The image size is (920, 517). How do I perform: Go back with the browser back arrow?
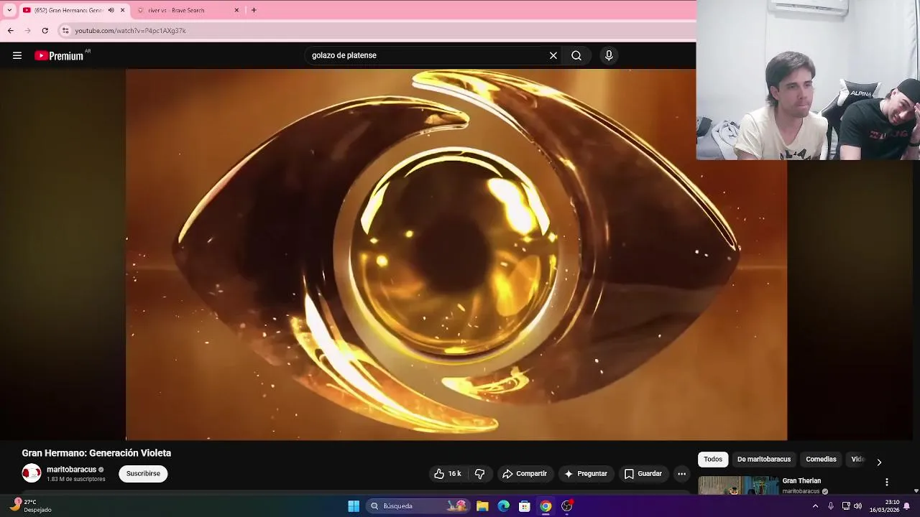coord(10,31)
